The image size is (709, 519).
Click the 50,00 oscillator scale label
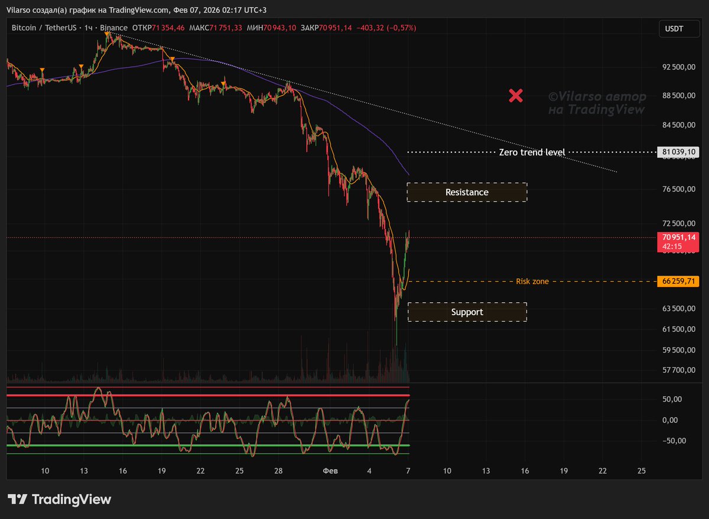[x=674, y=399]
